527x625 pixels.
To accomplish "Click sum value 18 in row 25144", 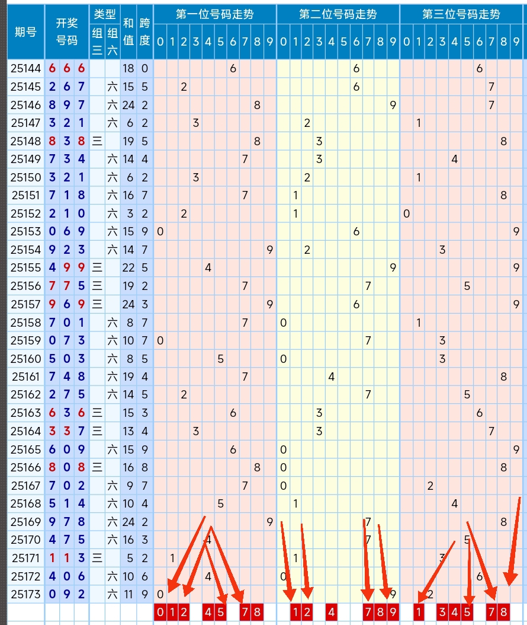I will (x=128, y=69).
